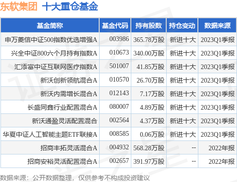The width and height of the screenshot is (237, 182).
Task: Click holding value 4.89万股
Action: point(152,107)
